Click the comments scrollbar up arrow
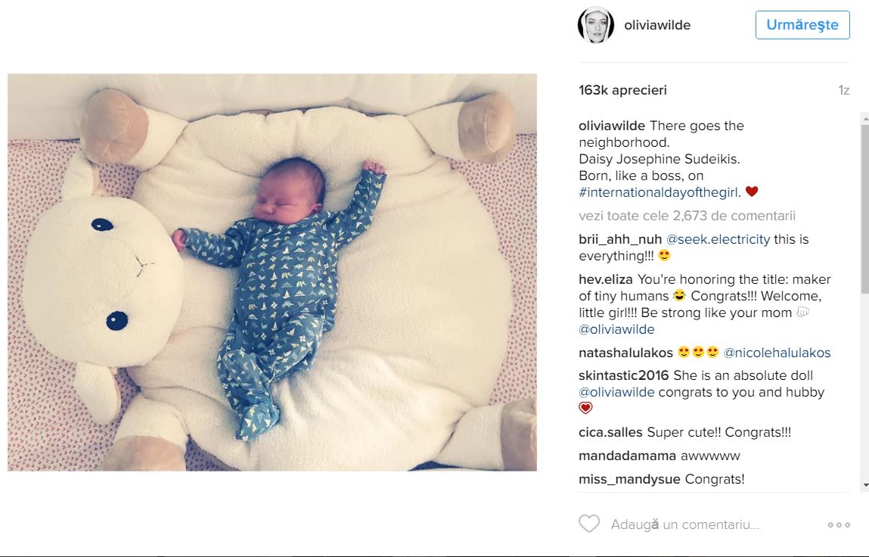The width and height of the screenshot is (869, 557). (x=864, y=117)
